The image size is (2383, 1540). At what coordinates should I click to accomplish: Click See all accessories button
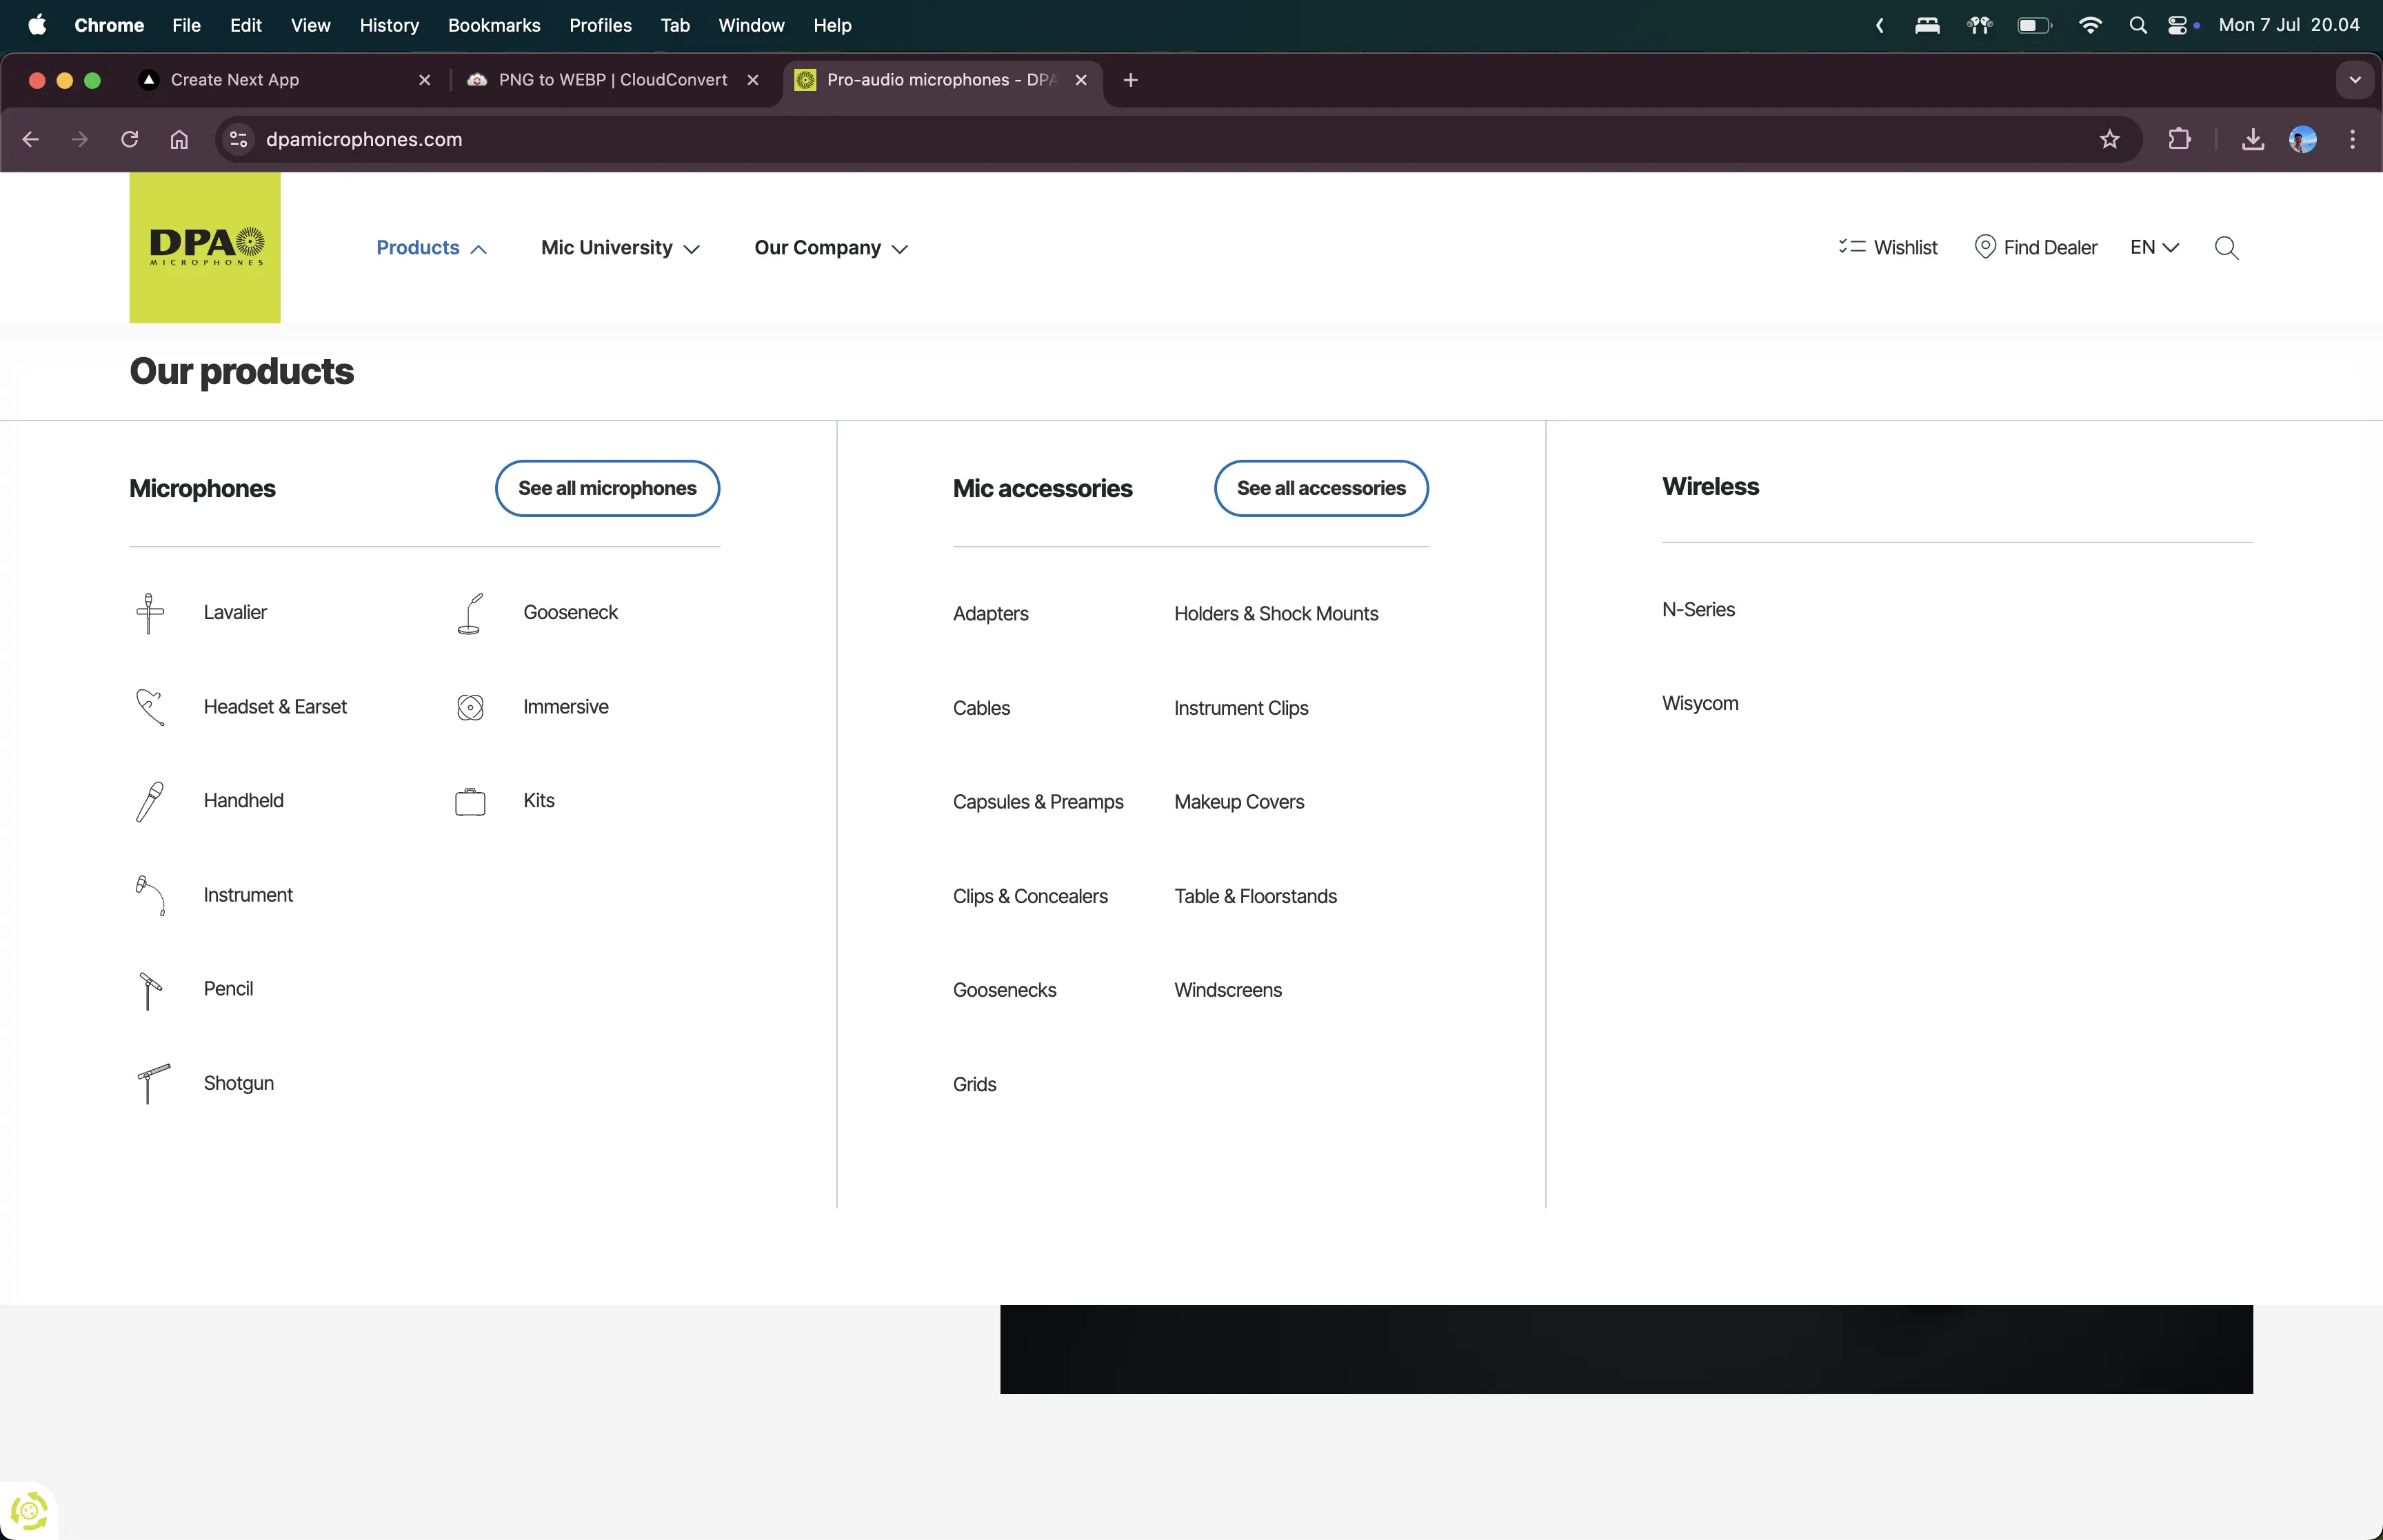[x=1320, y=488]
